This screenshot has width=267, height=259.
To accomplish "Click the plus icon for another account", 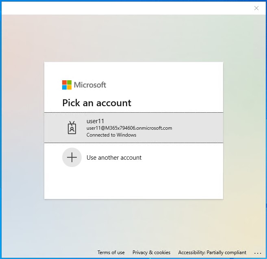I will point(72,157).
